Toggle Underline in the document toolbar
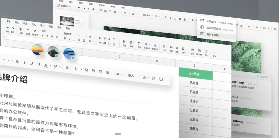Image resolution: width=279 pixels, height=138 pixels. [x=32, y=63]
